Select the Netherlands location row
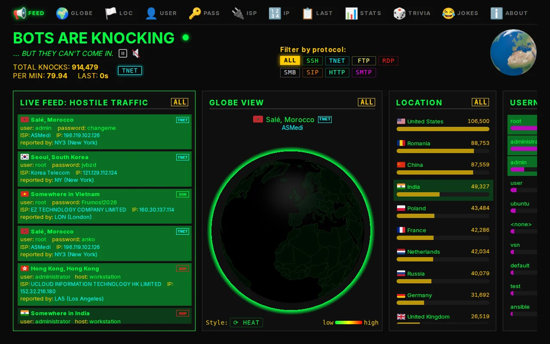The image size is (550, 344). [x=443, y=255]
